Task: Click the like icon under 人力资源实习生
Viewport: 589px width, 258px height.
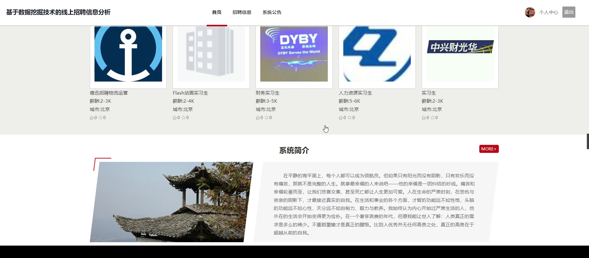Action: tap(341, 118)
